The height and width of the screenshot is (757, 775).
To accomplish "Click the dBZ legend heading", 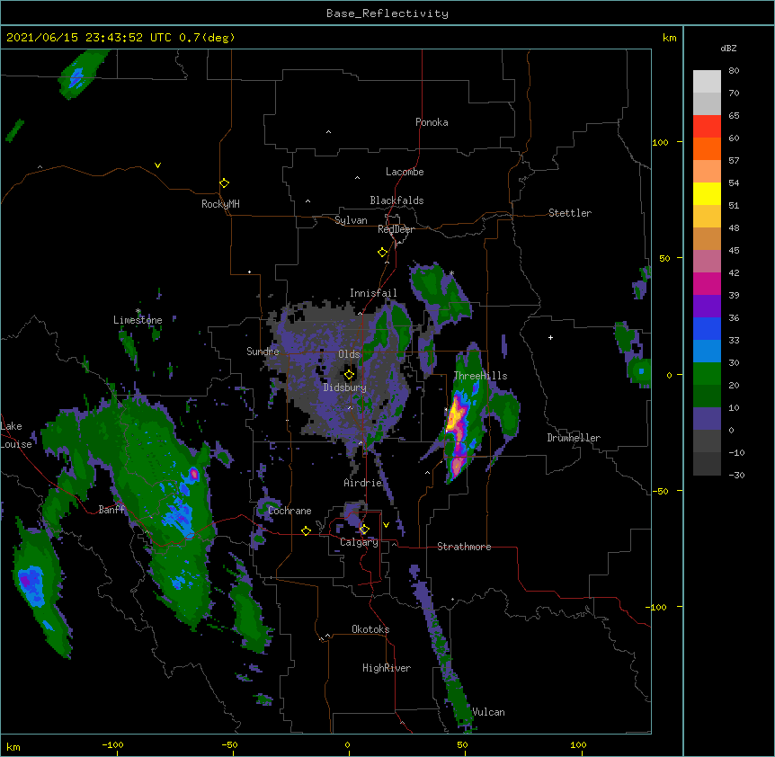I will (728, 48).
